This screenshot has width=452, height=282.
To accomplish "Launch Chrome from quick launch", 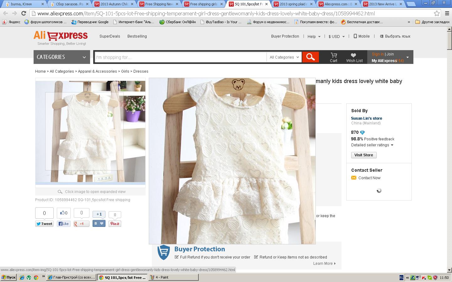I will tap(36, 277).
